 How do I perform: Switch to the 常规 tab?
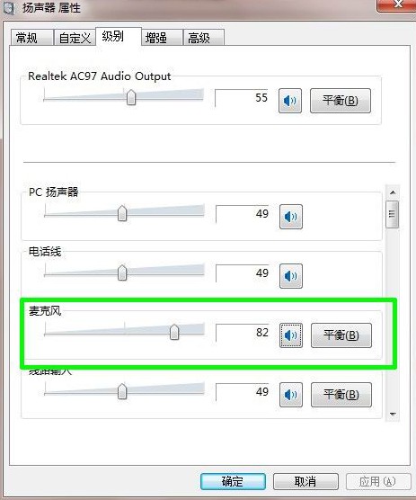[31, 38]
